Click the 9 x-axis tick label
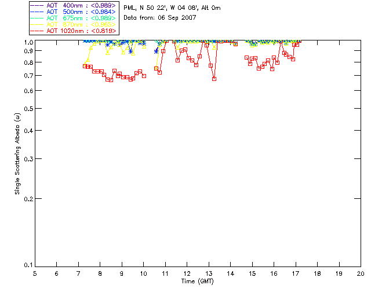The width and height of the screenshot is (371, 296). 122,273
